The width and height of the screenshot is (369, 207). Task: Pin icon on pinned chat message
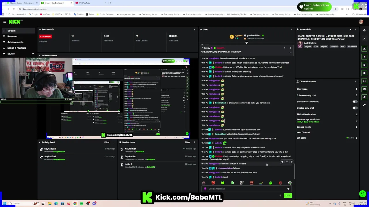[285, 48]
